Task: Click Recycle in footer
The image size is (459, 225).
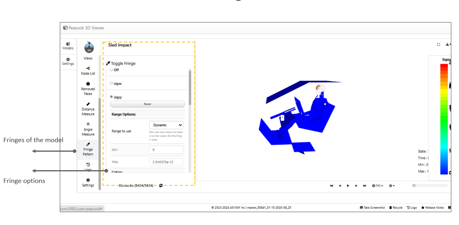Action: [396, 207]
